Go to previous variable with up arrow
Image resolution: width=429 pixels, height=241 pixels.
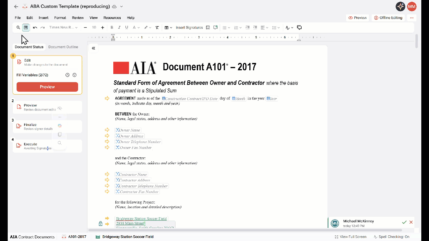pos(67,75)
